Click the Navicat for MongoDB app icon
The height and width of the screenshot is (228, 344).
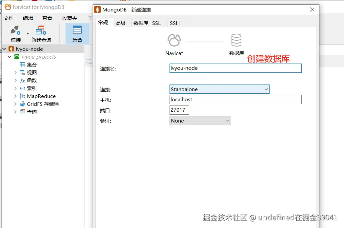pos(8,7)
